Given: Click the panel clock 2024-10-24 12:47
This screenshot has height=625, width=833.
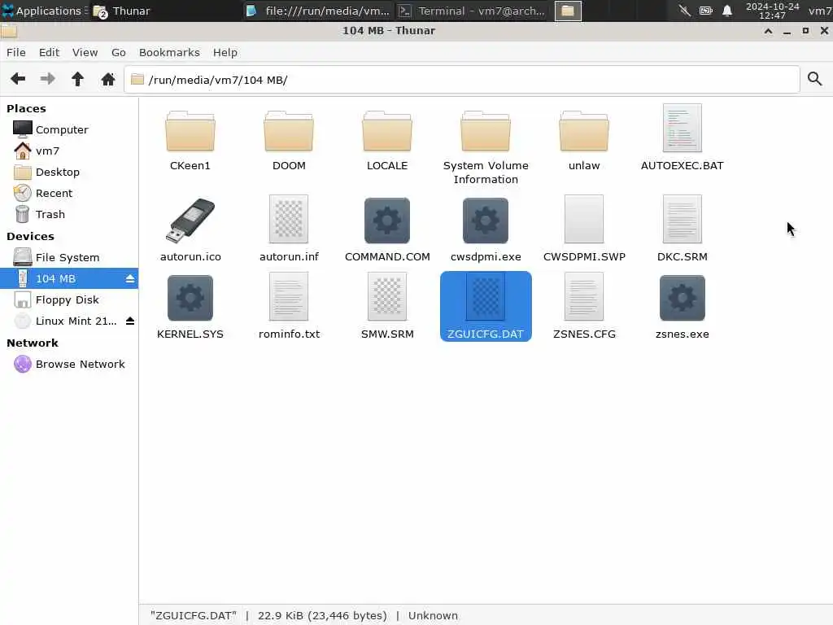Looking at the screenshot, I should click(772, 11).
